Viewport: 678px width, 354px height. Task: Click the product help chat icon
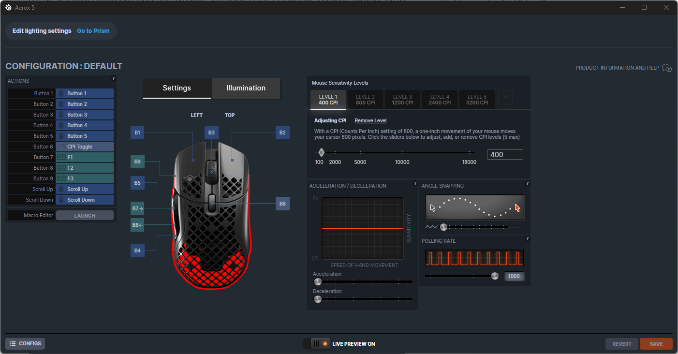click(667, 68)
